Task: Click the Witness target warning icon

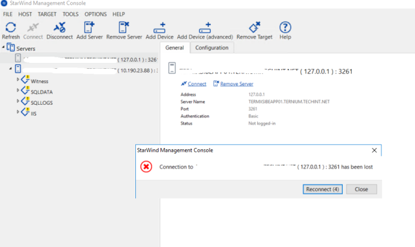Action: 25,79
